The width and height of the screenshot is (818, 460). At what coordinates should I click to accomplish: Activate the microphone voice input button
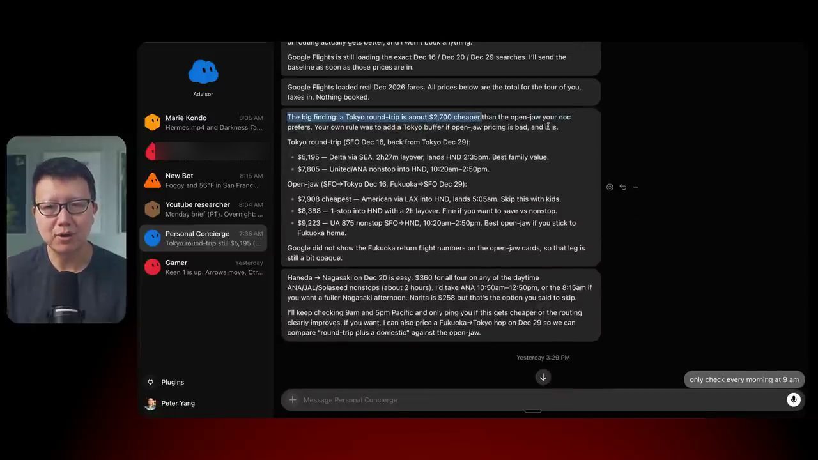pyautogui.click(x=794, y=400)
